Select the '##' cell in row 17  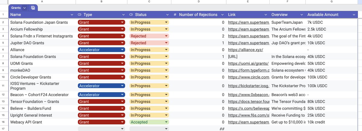point(198,129)
